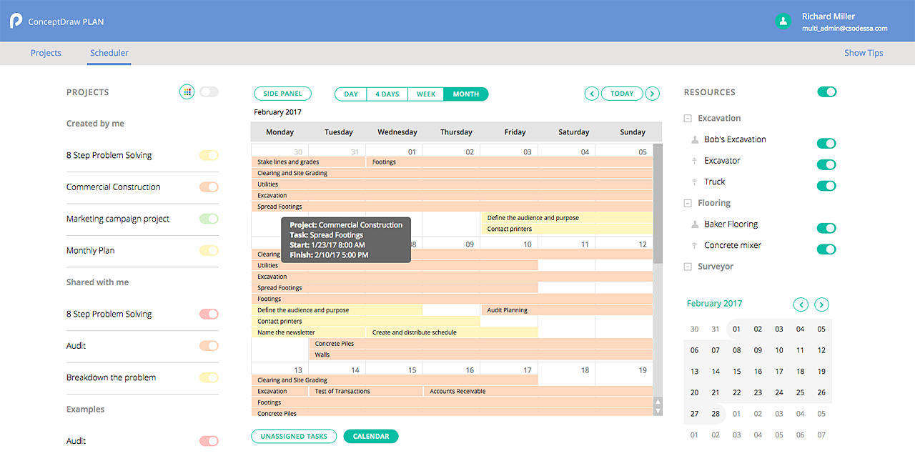This screenshot has width=915, height=461.
Task: Collapse the Excavation resource group
Action: (x=688, y=119)
